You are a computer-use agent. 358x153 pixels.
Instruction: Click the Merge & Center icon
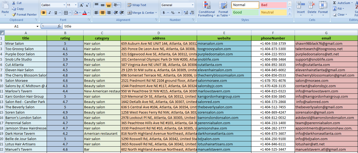(x=130, y=12)
